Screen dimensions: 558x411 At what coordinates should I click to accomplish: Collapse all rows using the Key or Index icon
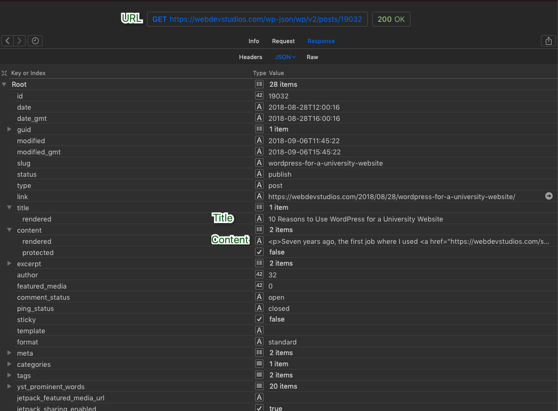point(4,73)
